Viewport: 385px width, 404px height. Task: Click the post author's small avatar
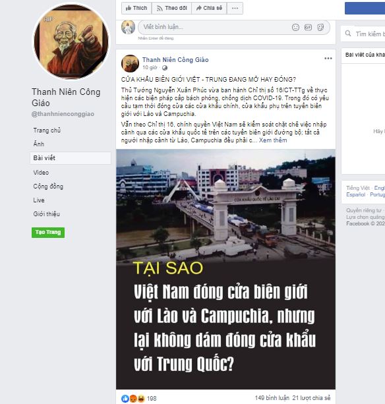click(130, 63)
